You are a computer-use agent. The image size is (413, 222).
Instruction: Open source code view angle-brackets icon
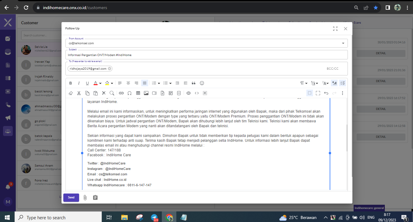click(197, 93)
